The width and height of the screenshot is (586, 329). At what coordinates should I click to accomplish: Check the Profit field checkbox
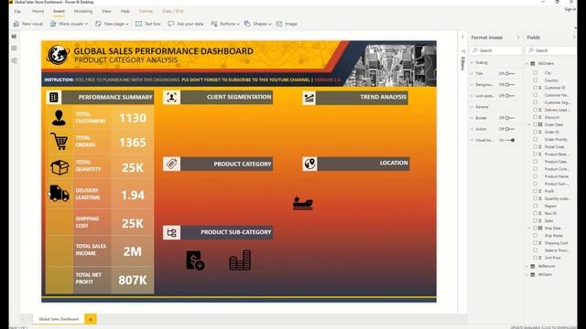[535, 191]
